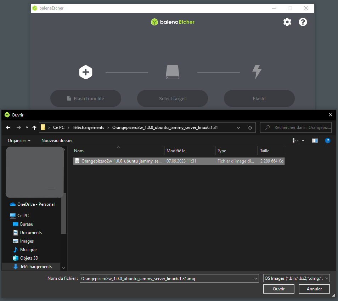Open the OS Images file type dropdown

pos(297,278)
